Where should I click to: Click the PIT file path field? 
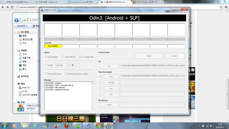[x=152, y=66]
